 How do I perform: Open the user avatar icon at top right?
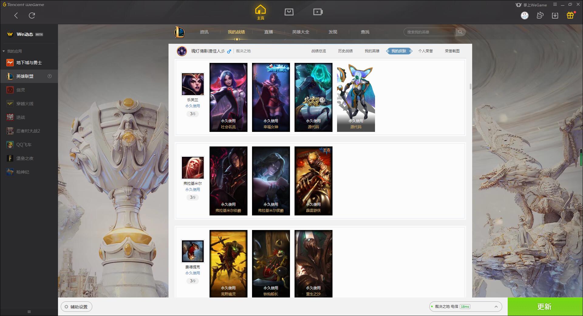pos(525,15)
